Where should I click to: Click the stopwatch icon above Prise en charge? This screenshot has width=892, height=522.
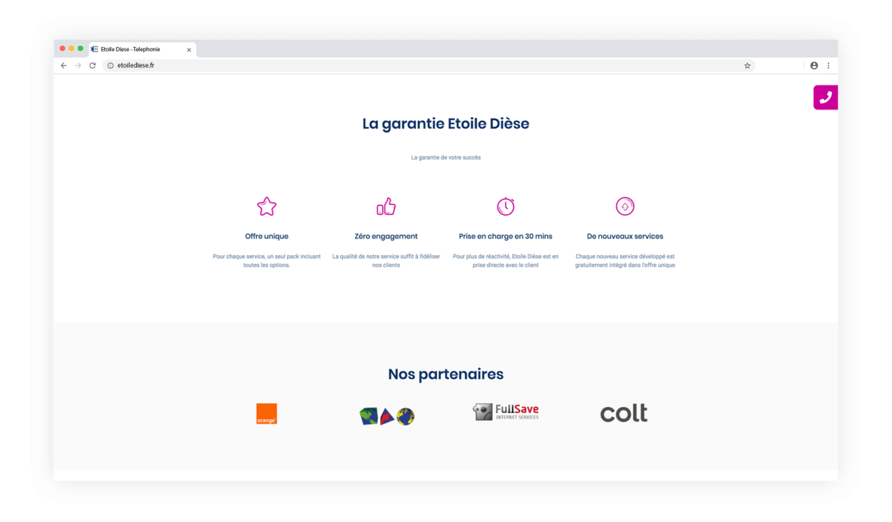506,206
